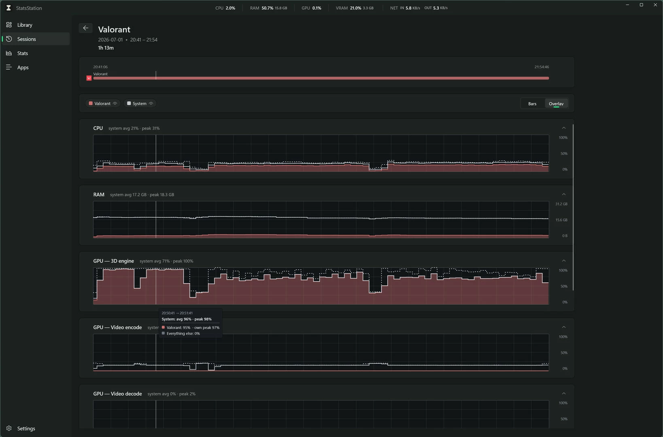The height and width of the screenshot is (437, 663).
Task: Click the System legend chip
Action: pyautogui.click(x=140, y=104)
